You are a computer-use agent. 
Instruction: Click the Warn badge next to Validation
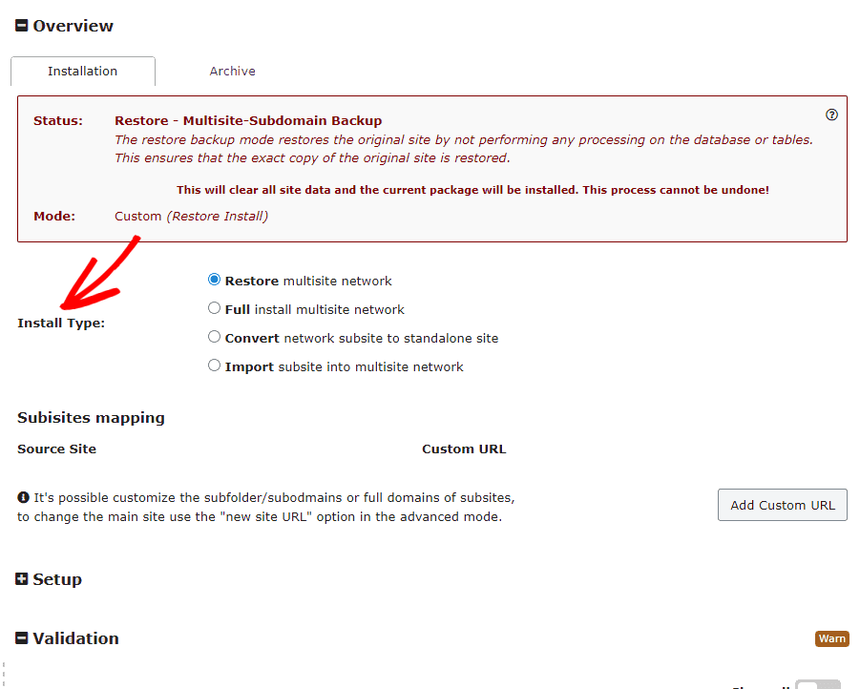tap(831, 638)
